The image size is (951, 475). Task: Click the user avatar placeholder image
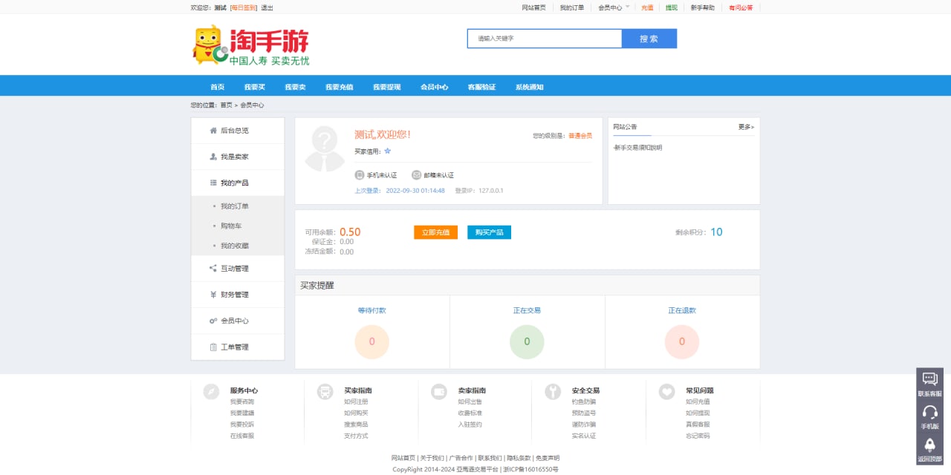(325, 149)
